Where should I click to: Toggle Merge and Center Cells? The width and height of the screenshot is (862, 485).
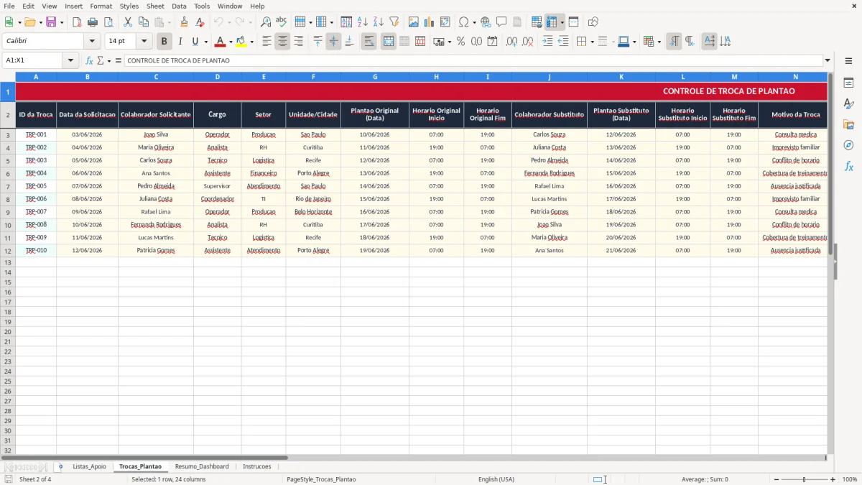click(x=389, y=42)
